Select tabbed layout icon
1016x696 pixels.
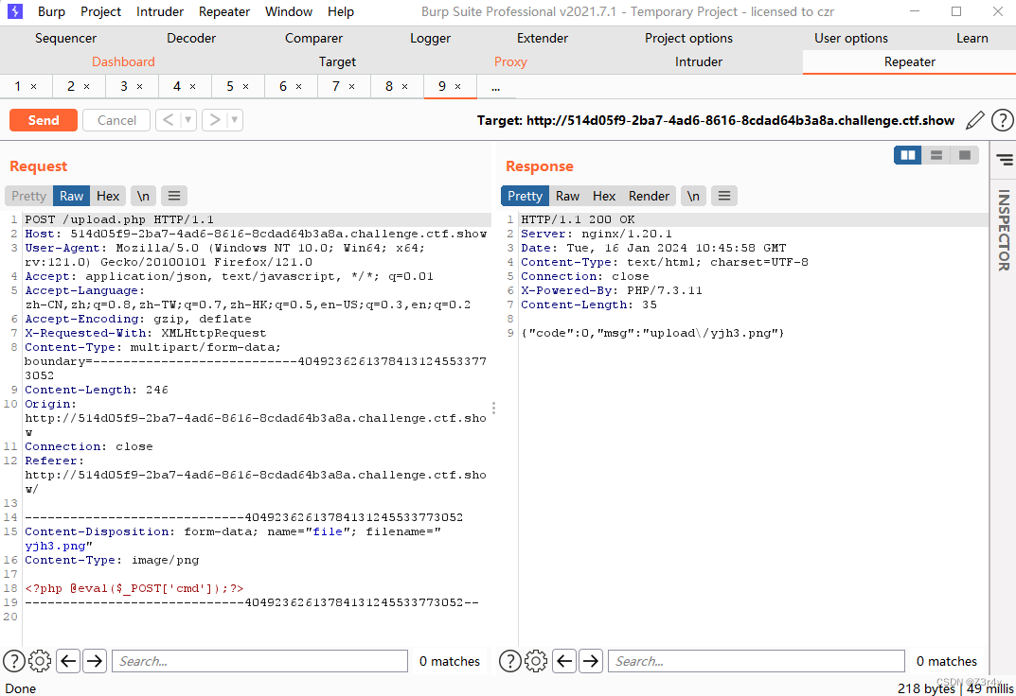pyautogui.click(x=965, y=155)
